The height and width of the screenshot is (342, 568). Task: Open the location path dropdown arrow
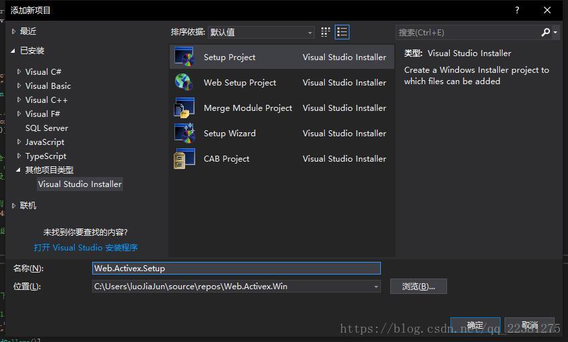pos(376,287)
